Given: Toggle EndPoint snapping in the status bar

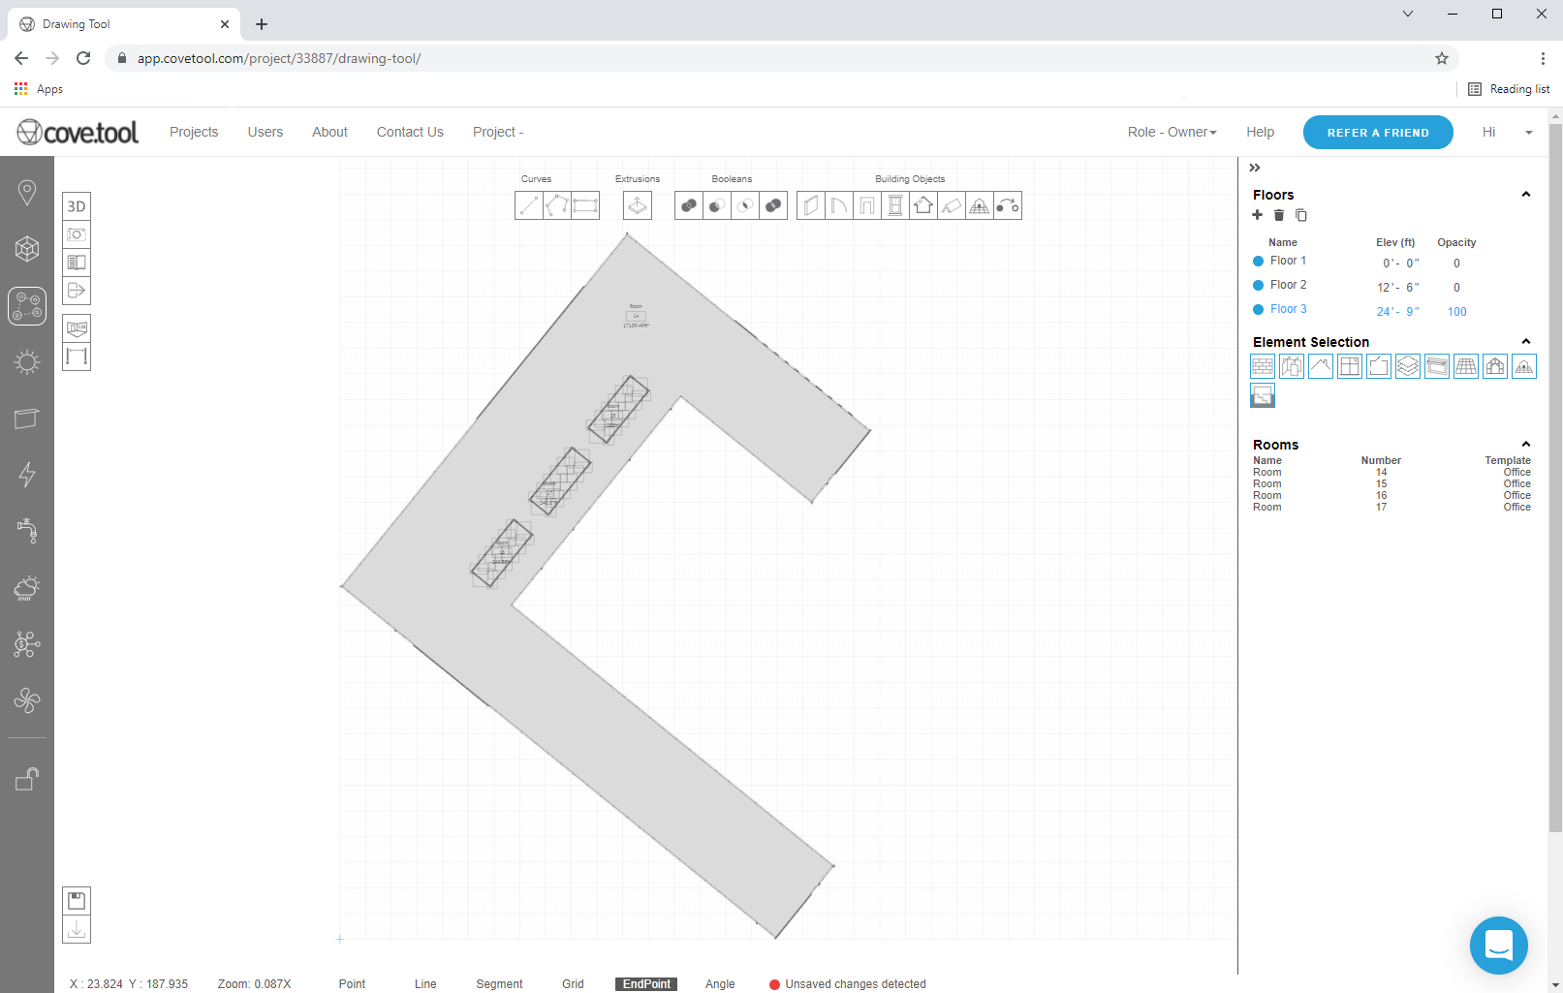Looking at the screenshot, I should [x=645, y=983].
